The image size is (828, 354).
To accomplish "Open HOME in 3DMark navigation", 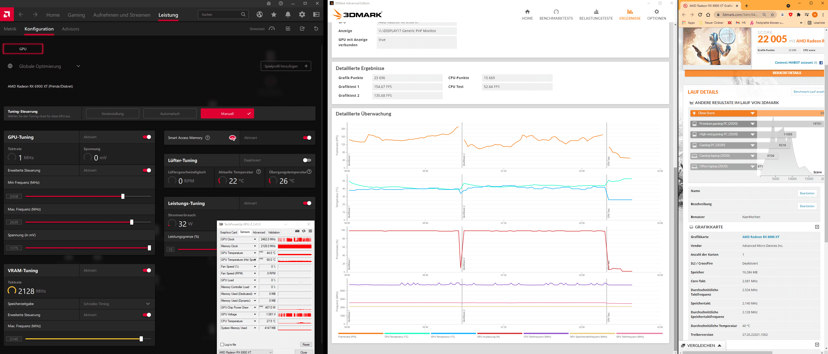I will click(x=527, y=15).
